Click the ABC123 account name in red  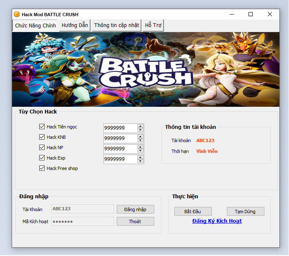tap(205, 140)
